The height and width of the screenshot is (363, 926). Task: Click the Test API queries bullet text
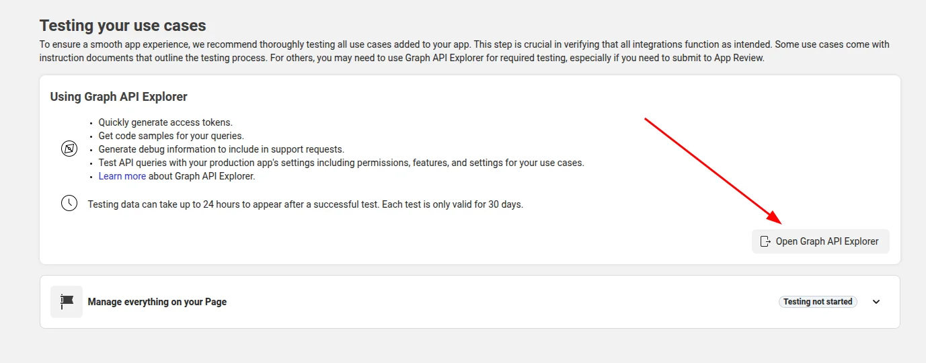(x=341, y=163)
